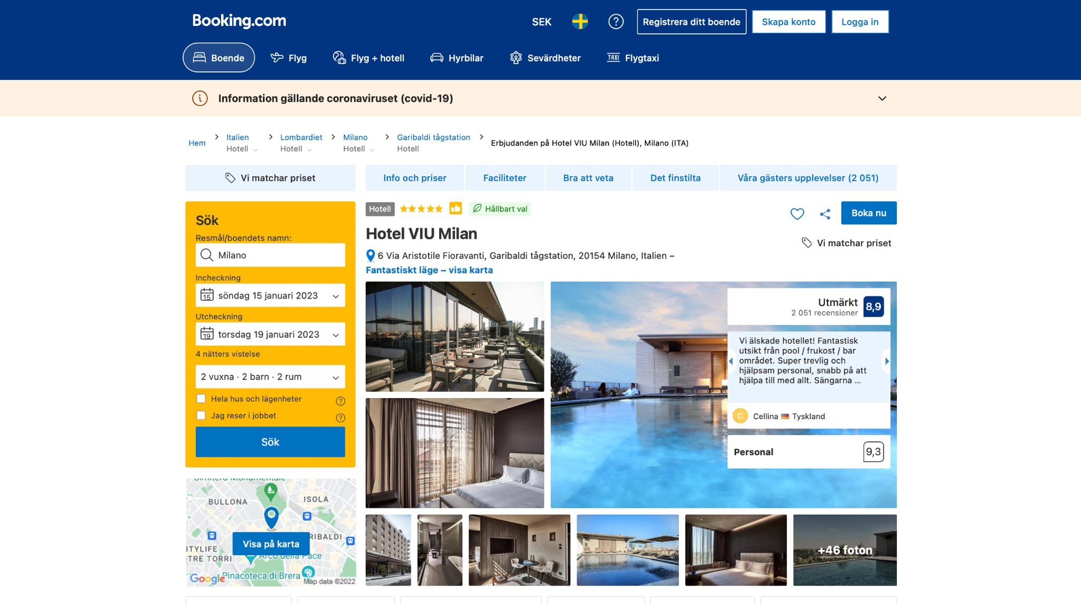Open the rooftop pool thumbnail in bottom row
Viewport: 1081px width, 605px height.
point(628,550)
